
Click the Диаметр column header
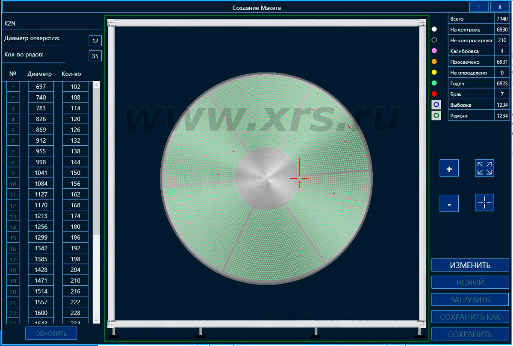(x=39, y=74)
